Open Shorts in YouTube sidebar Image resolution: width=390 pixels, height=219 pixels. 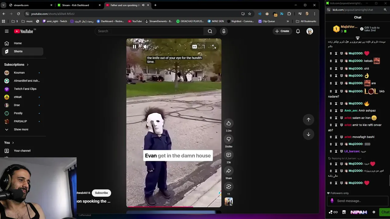tap(23, 51)
